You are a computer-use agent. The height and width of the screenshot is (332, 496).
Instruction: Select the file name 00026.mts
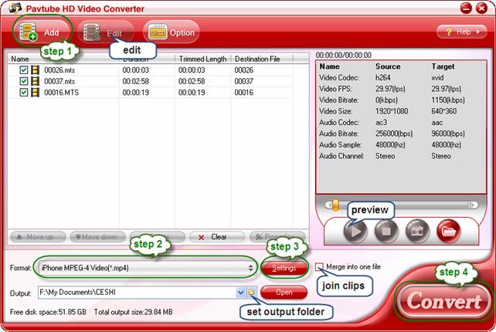pos(59,70)
